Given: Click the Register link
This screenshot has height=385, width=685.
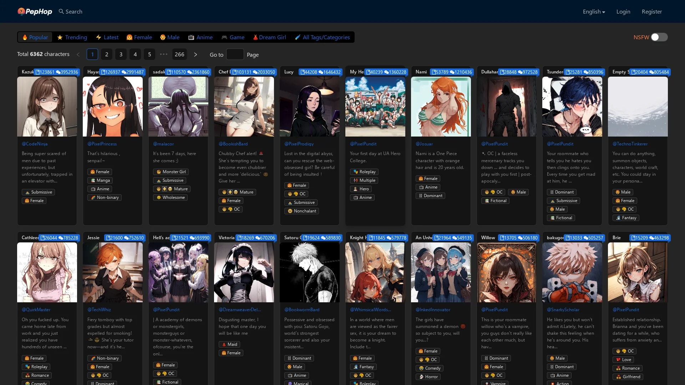Looking at the screenshot, I should (x=652, y=11).
